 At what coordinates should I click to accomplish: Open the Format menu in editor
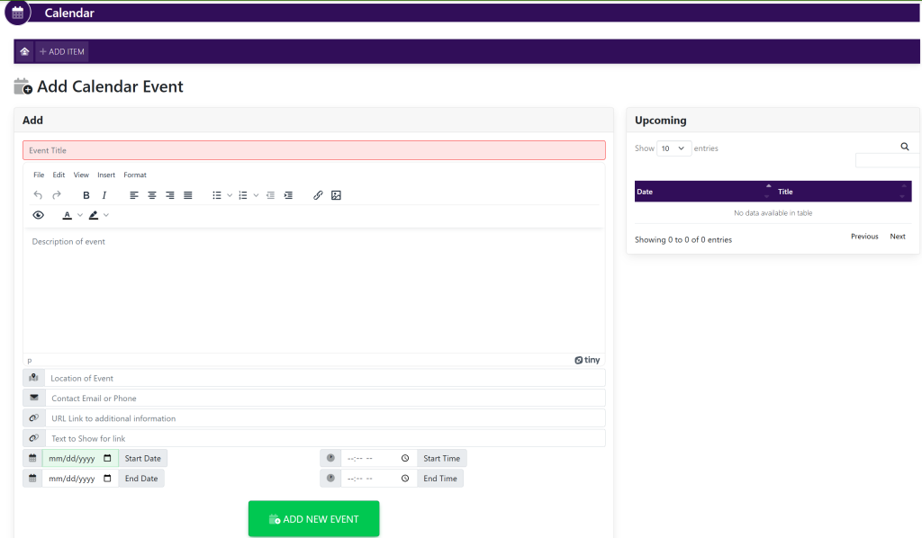pos(135,175)
